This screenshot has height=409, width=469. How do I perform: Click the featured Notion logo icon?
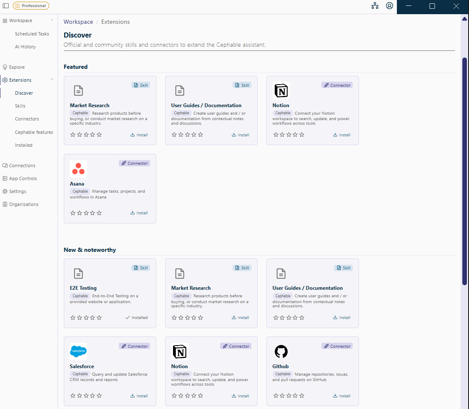(x=281, y=90)
